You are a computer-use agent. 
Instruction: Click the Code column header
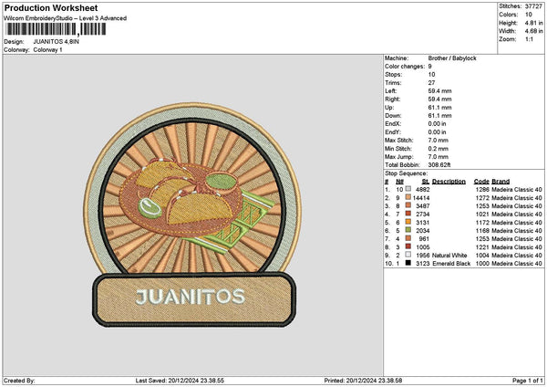pyautogui.click(x=481, y=182)
